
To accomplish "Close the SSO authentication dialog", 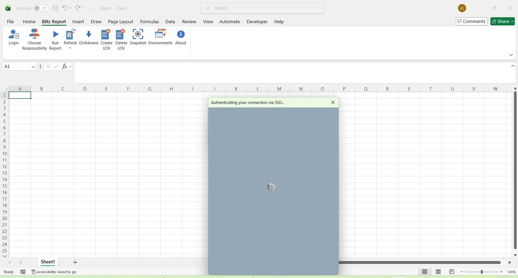I will click(x=333, y=103).
